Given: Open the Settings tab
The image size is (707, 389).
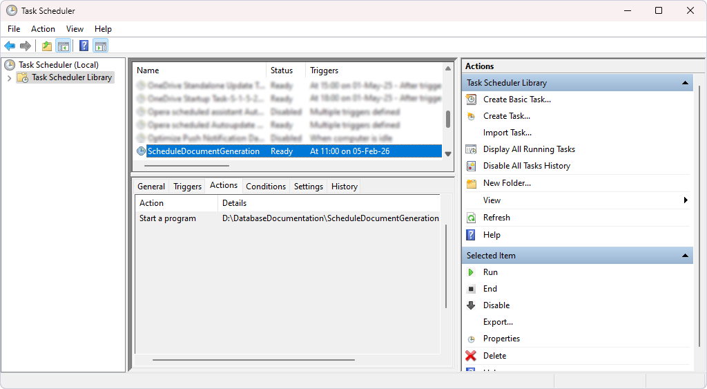Looking at the screenshot, I should click(x=309, y=187).
